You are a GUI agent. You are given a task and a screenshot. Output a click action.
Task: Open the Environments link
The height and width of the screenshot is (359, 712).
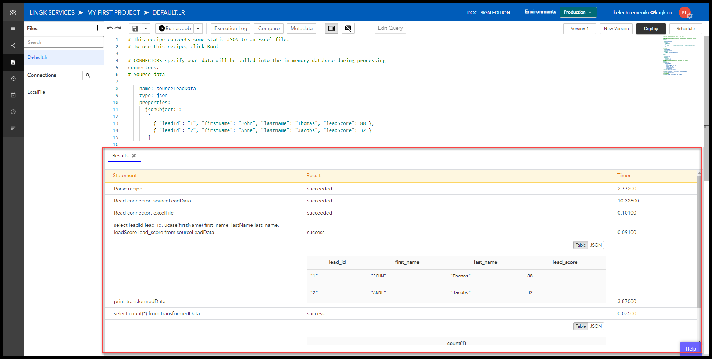pos(540,12)
